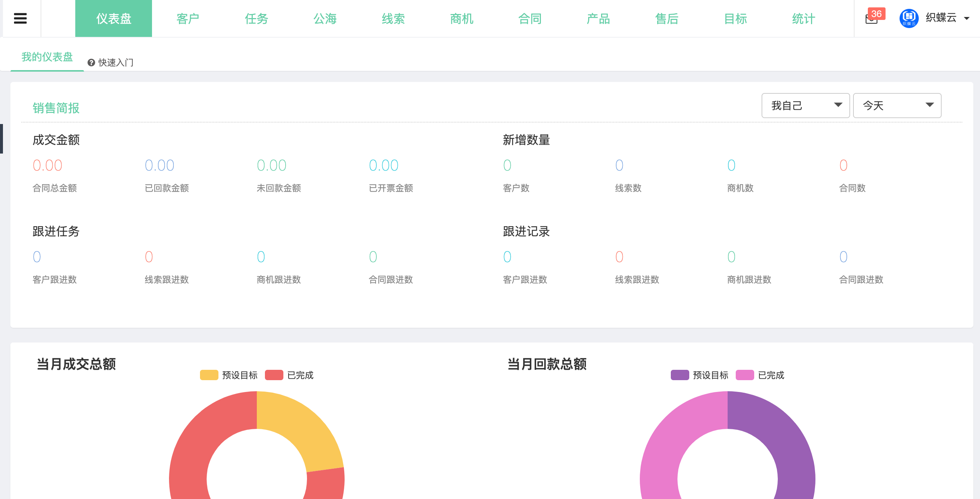The height and width of the screenshot is (499, 980).
Task: Expand the 织蝶云 account dropdown
Action: pos(966,18)
